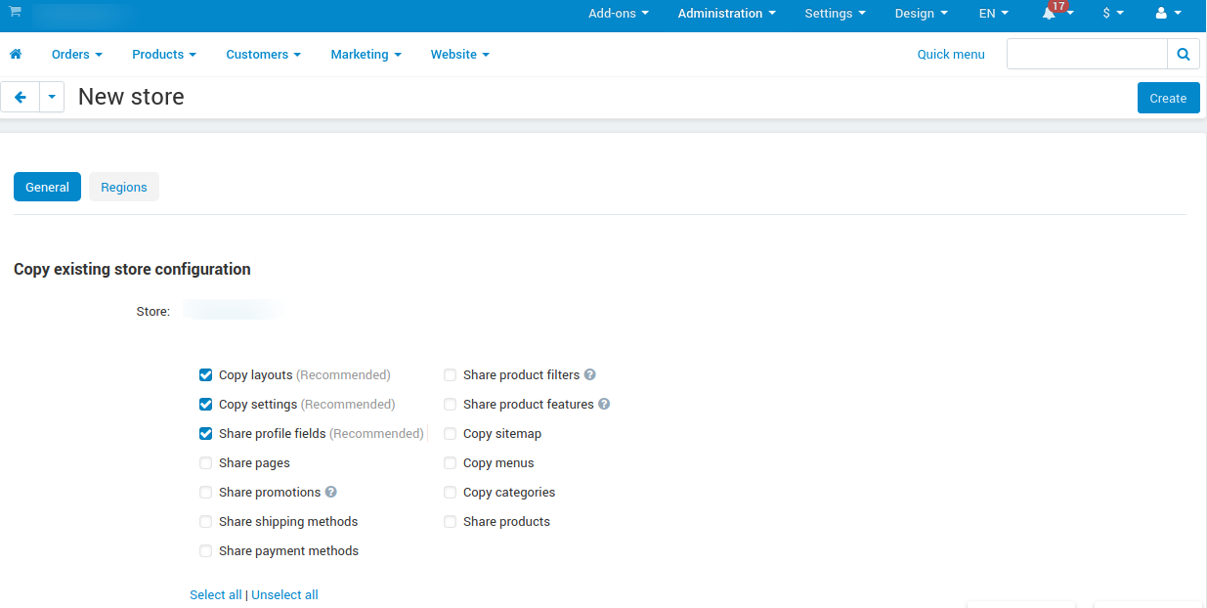
Task: Check the Copy sitemap option
Action: point(450,433)
